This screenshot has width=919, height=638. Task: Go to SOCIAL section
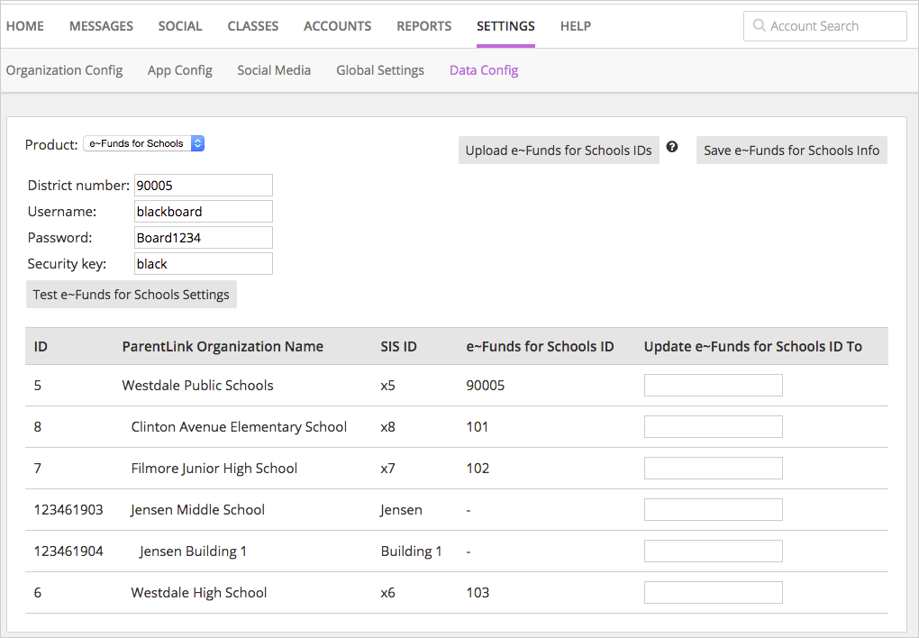pyautogui.click(x=180, y=26)
